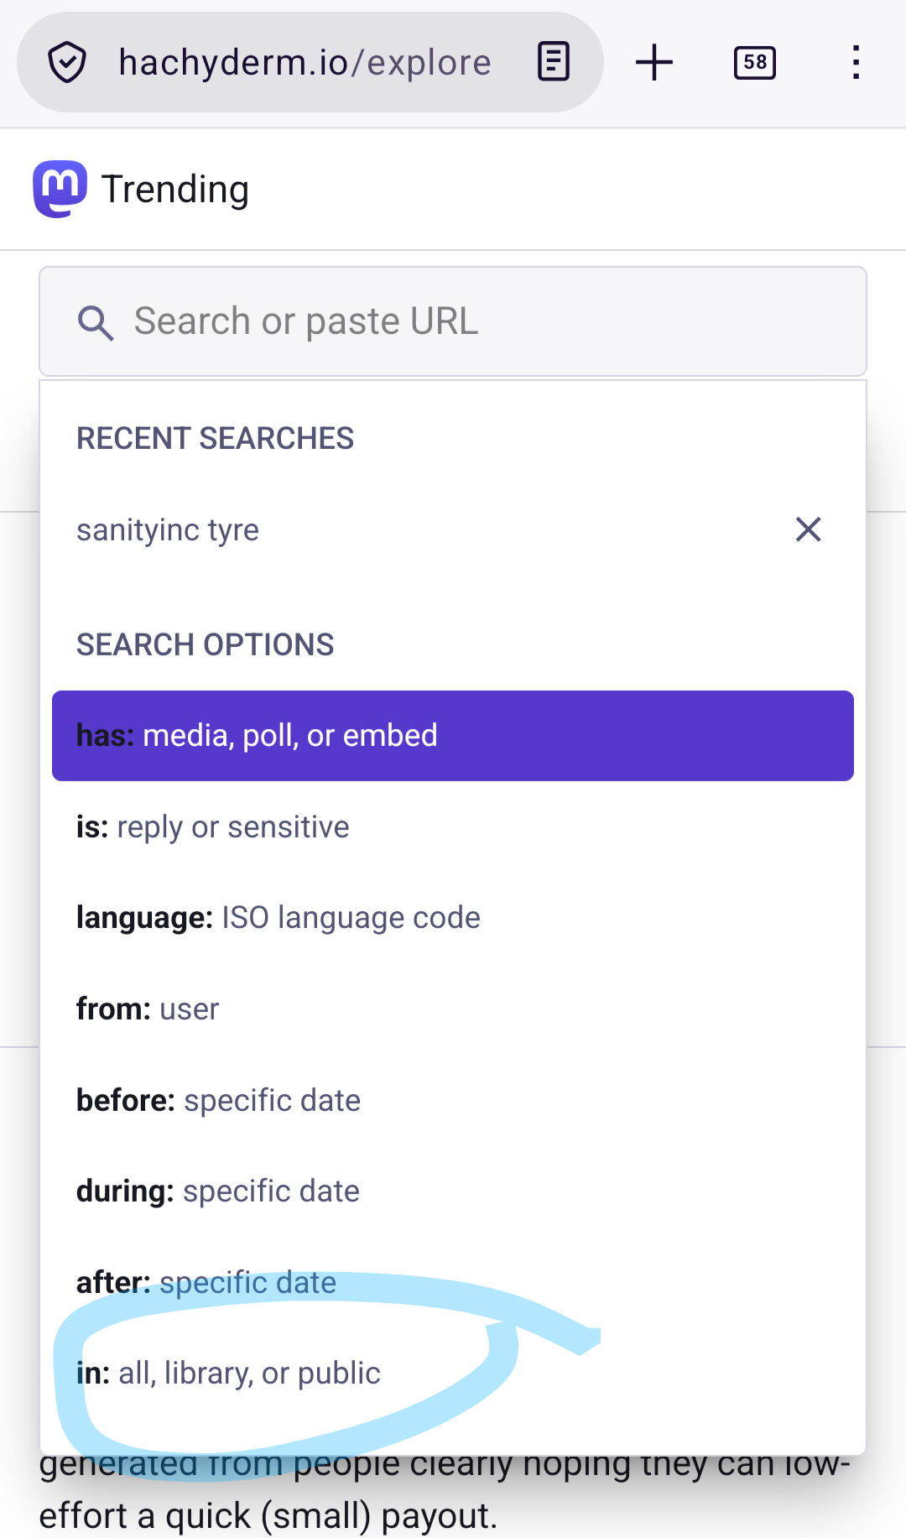Choose has: media, poll, or embed option

point(453,736)
